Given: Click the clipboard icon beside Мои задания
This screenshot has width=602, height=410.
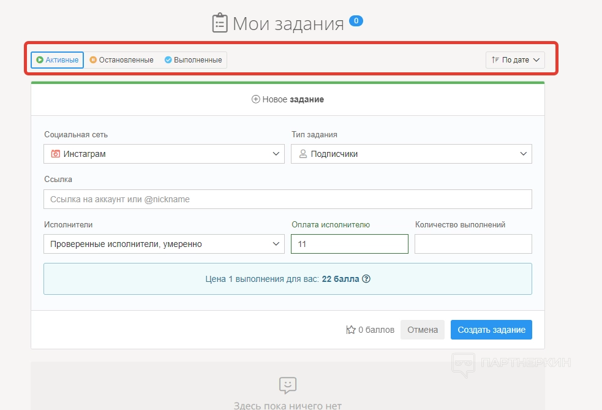Looking at the screenshot, I should (219, 23).
